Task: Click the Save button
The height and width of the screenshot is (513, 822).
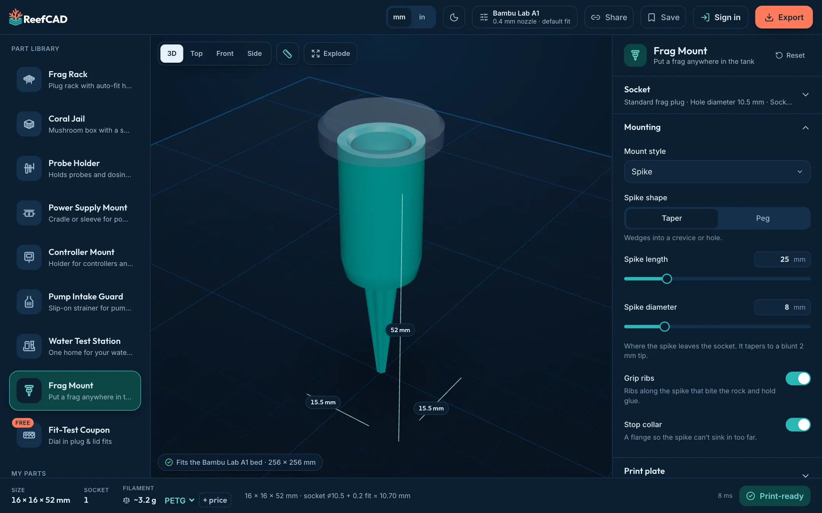Action: coord(663,17)
